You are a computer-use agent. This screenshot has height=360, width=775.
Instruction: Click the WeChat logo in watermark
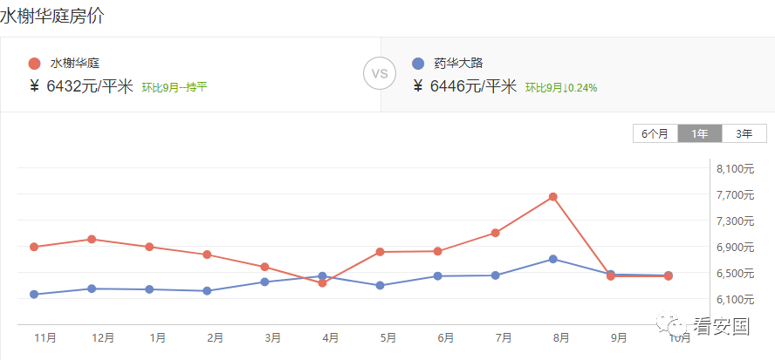coord(672,325)
